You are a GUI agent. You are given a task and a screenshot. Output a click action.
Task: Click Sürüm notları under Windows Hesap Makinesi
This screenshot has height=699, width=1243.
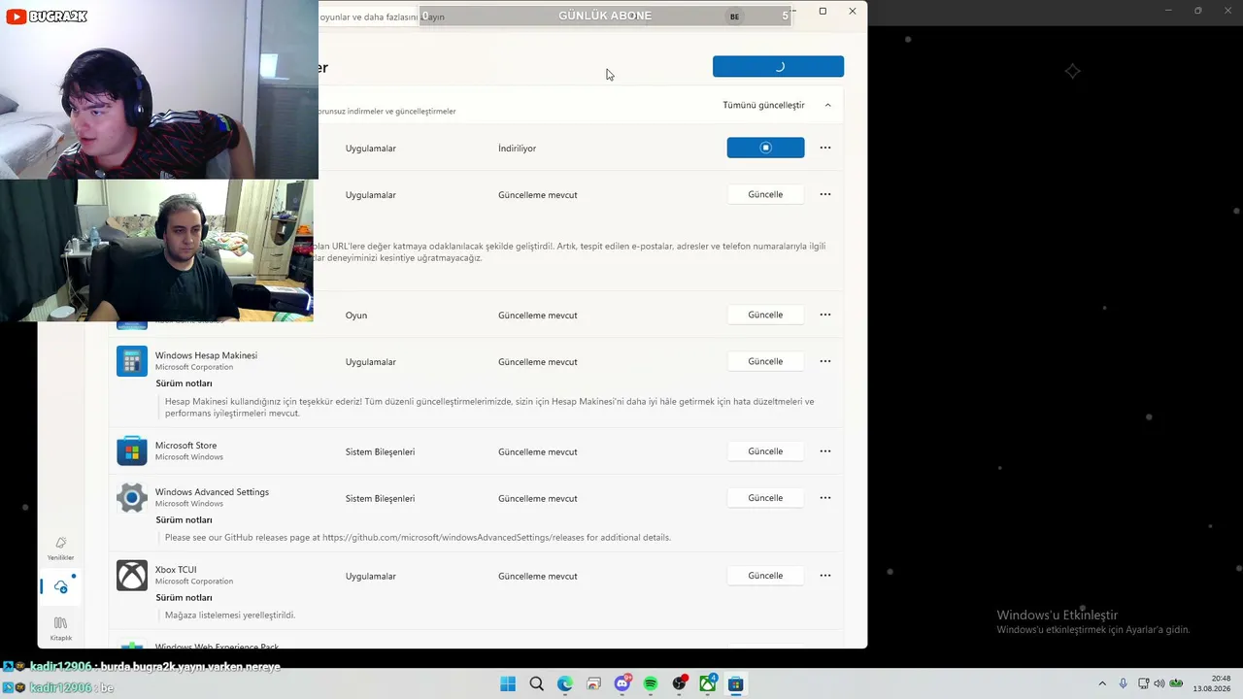tap(184, 383)
